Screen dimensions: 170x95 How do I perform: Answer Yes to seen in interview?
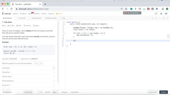tap(36, 63)
